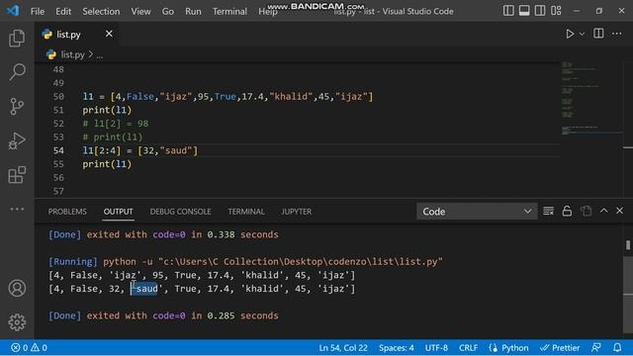Screen dimensions: 633x356
Task: Open the File menu
Action: [x=38, y=11]
